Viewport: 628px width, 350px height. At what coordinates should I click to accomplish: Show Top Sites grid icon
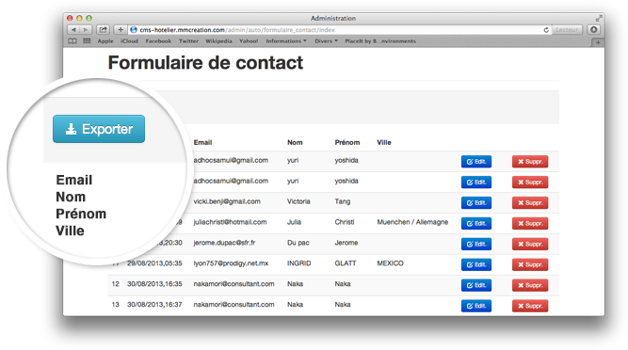(x=87, y=40)
